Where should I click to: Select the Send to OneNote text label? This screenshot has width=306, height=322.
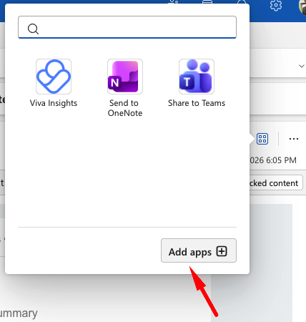(x=125, y=108)
